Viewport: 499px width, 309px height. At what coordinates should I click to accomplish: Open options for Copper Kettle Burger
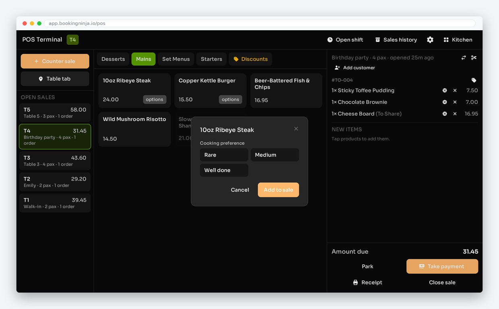click(x=231, y=99)
